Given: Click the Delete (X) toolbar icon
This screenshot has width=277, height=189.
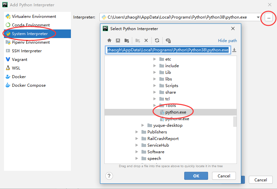Looking at the screenshot, I should [146, 40].
